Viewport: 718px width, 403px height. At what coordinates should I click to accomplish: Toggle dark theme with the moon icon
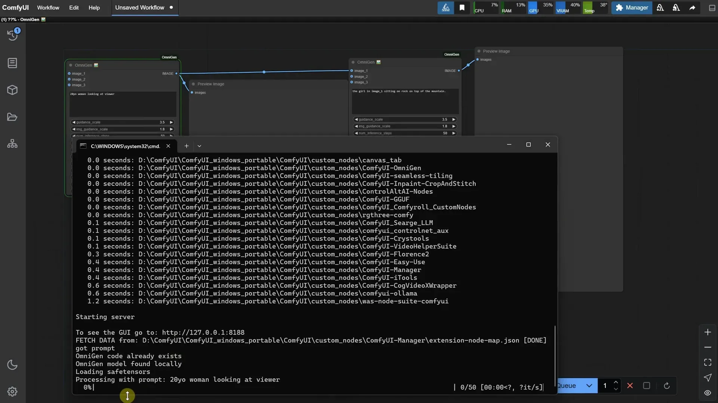tap(12, 365)
